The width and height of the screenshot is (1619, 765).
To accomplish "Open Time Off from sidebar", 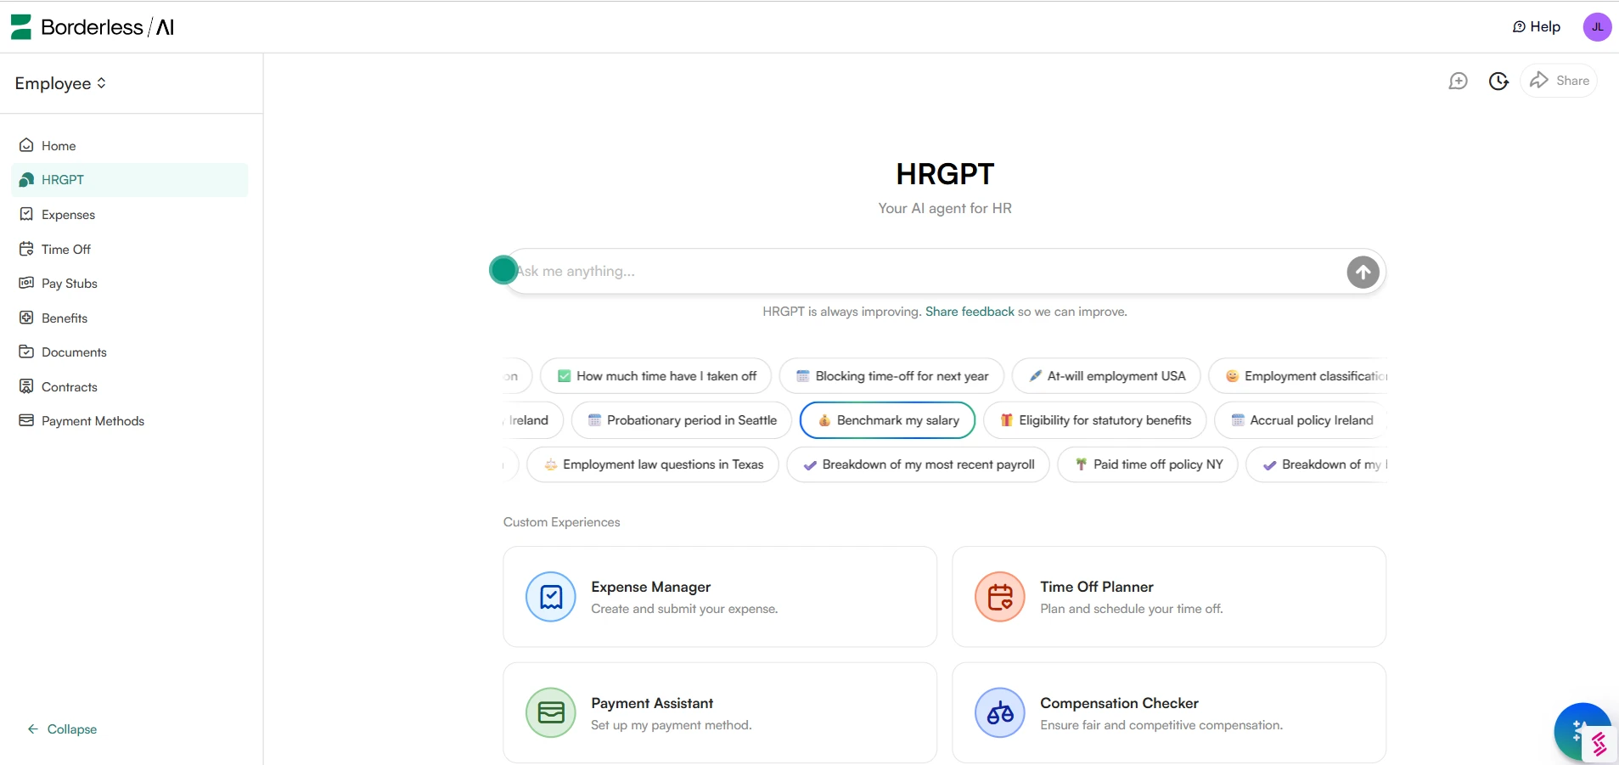I will tap(130, 250).
